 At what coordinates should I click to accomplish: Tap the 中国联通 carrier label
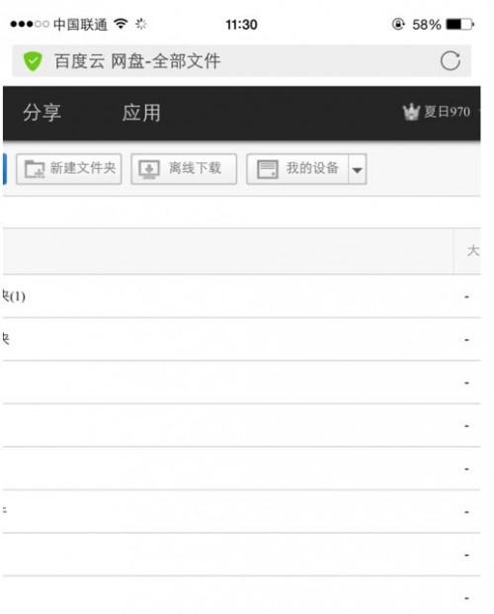pyautogui.click(x=80, y=25)
